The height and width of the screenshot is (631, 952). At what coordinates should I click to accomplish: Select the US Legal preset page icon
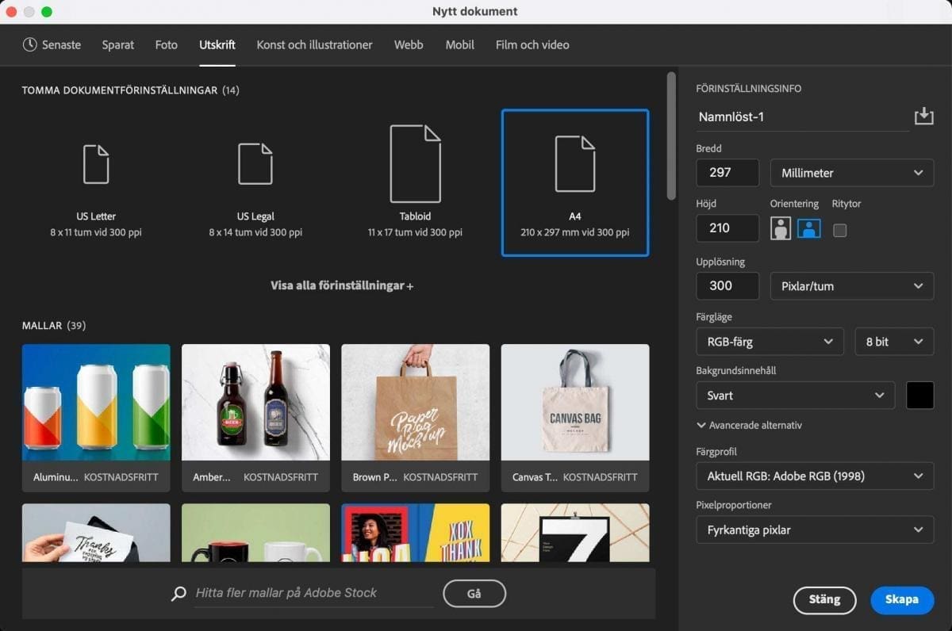(x=255, y=164)
